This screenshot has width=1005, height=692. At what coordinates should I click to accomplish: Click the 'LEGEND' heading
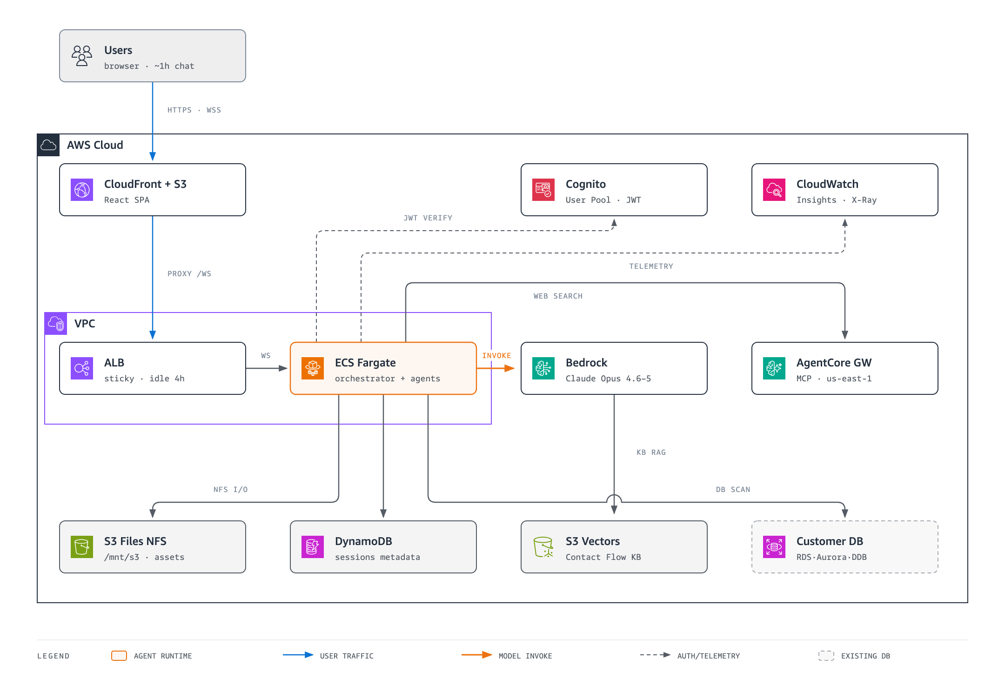tap(54, 656)
